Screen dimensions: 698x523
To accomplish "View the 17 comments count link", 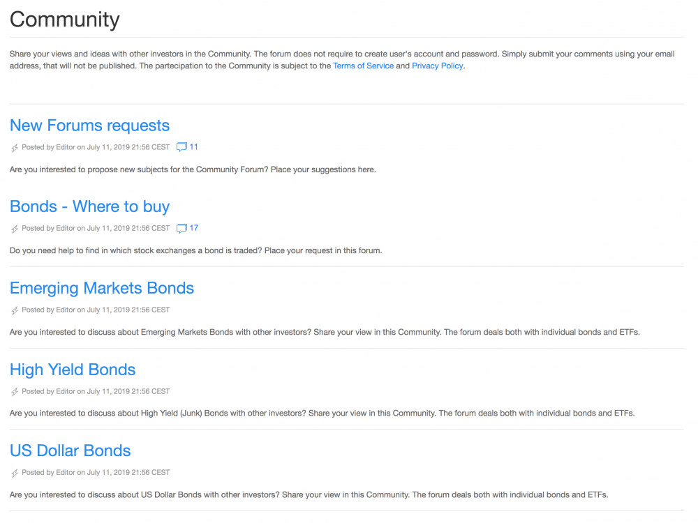I will click(x=194, y=228).
